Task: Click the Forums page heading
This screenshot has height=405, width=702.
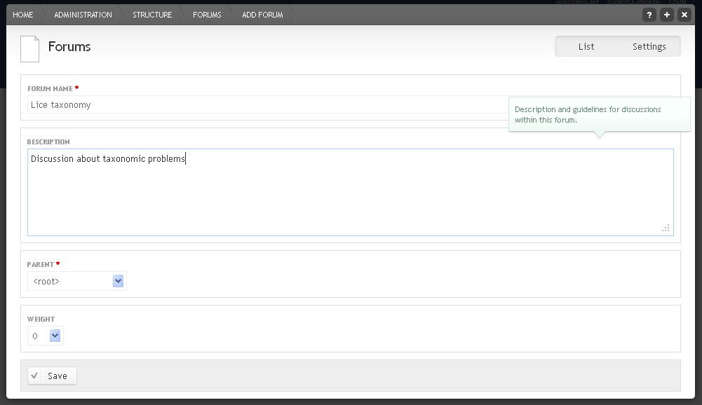Action: 69,46
